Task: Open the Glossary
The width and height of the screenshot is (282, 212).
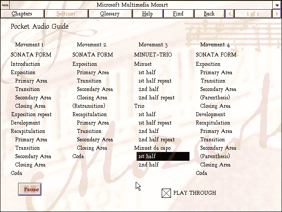Action: coord(110,14)
